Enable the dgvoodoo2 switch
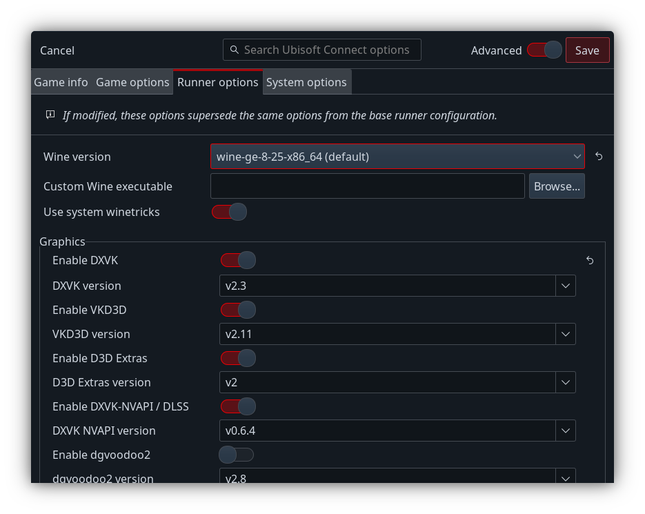Image resolution: width=645 pixels, height=514 pixels. 236,455
